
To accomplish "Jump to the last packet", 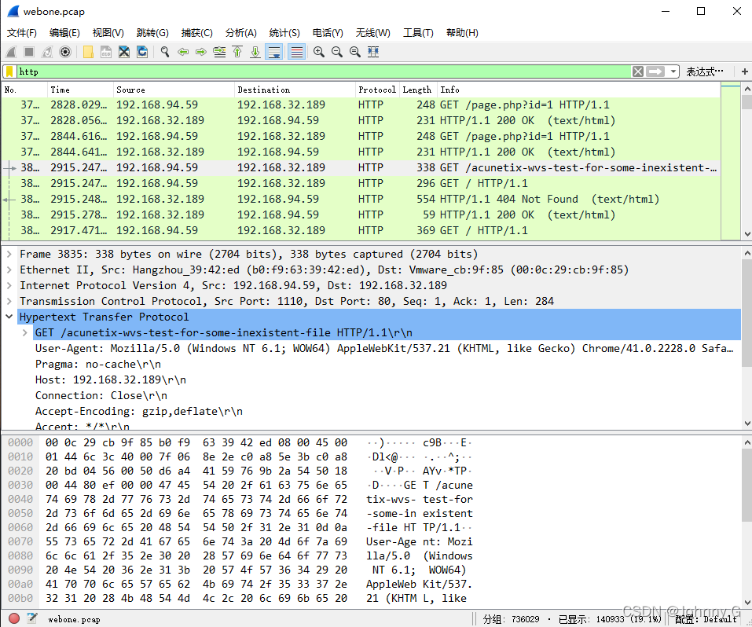I will [255, 52].
